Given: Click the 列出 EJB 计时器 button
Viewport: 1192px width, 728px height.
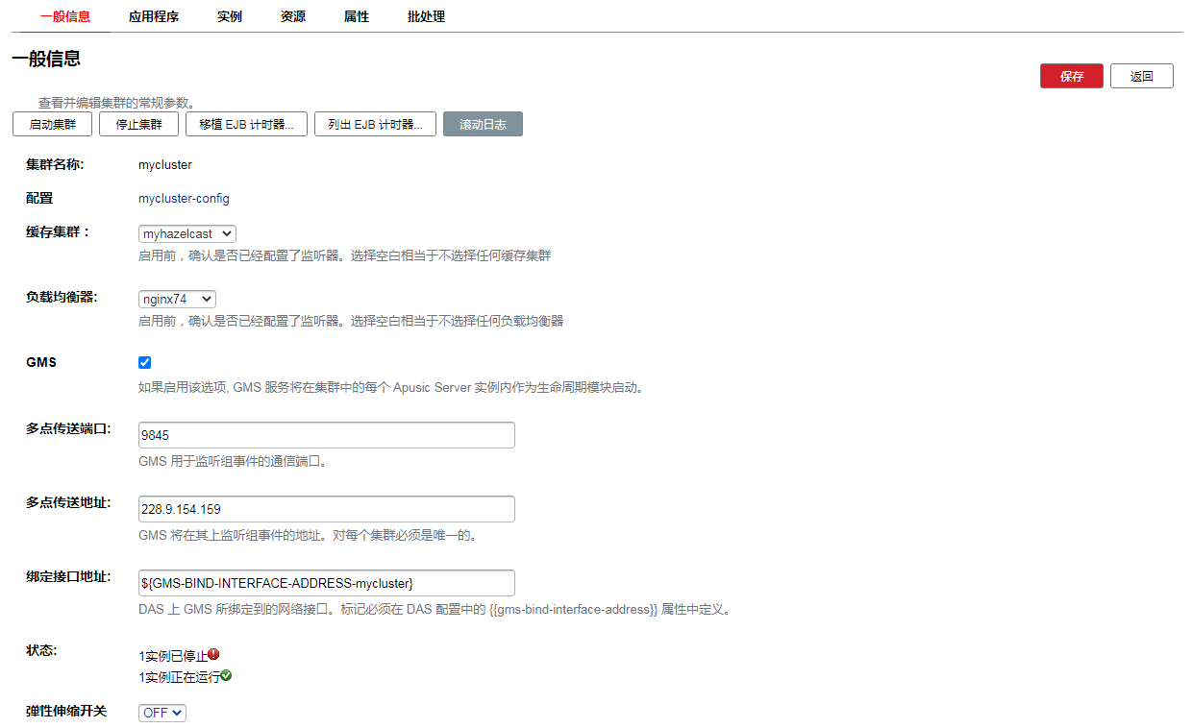Looking at the screenshot, I should pos(375,125).
